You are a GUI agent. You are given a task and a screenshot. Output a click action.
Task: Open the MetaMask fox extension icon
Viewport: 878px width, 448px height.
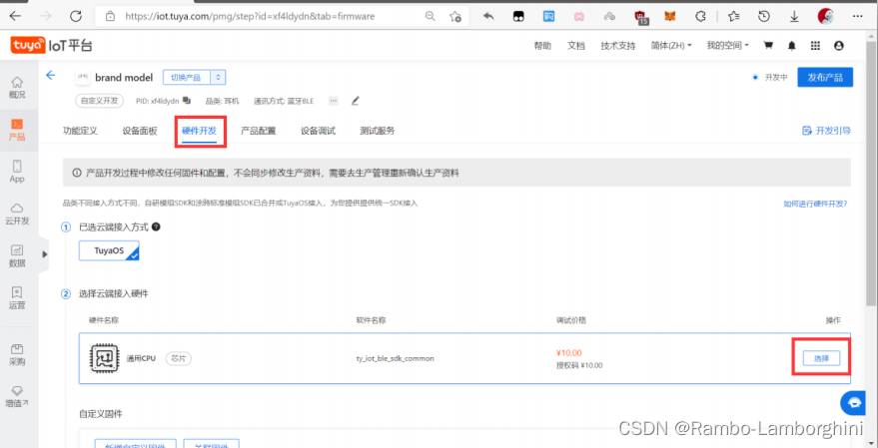[x=669, y=17]
